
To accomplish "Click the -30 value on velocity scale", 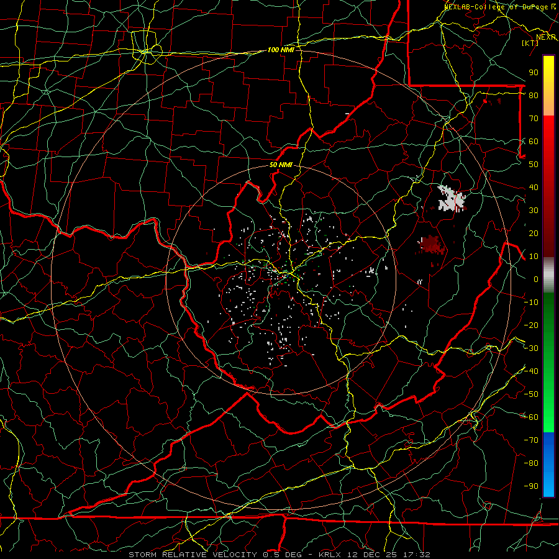I will point(531,348).
